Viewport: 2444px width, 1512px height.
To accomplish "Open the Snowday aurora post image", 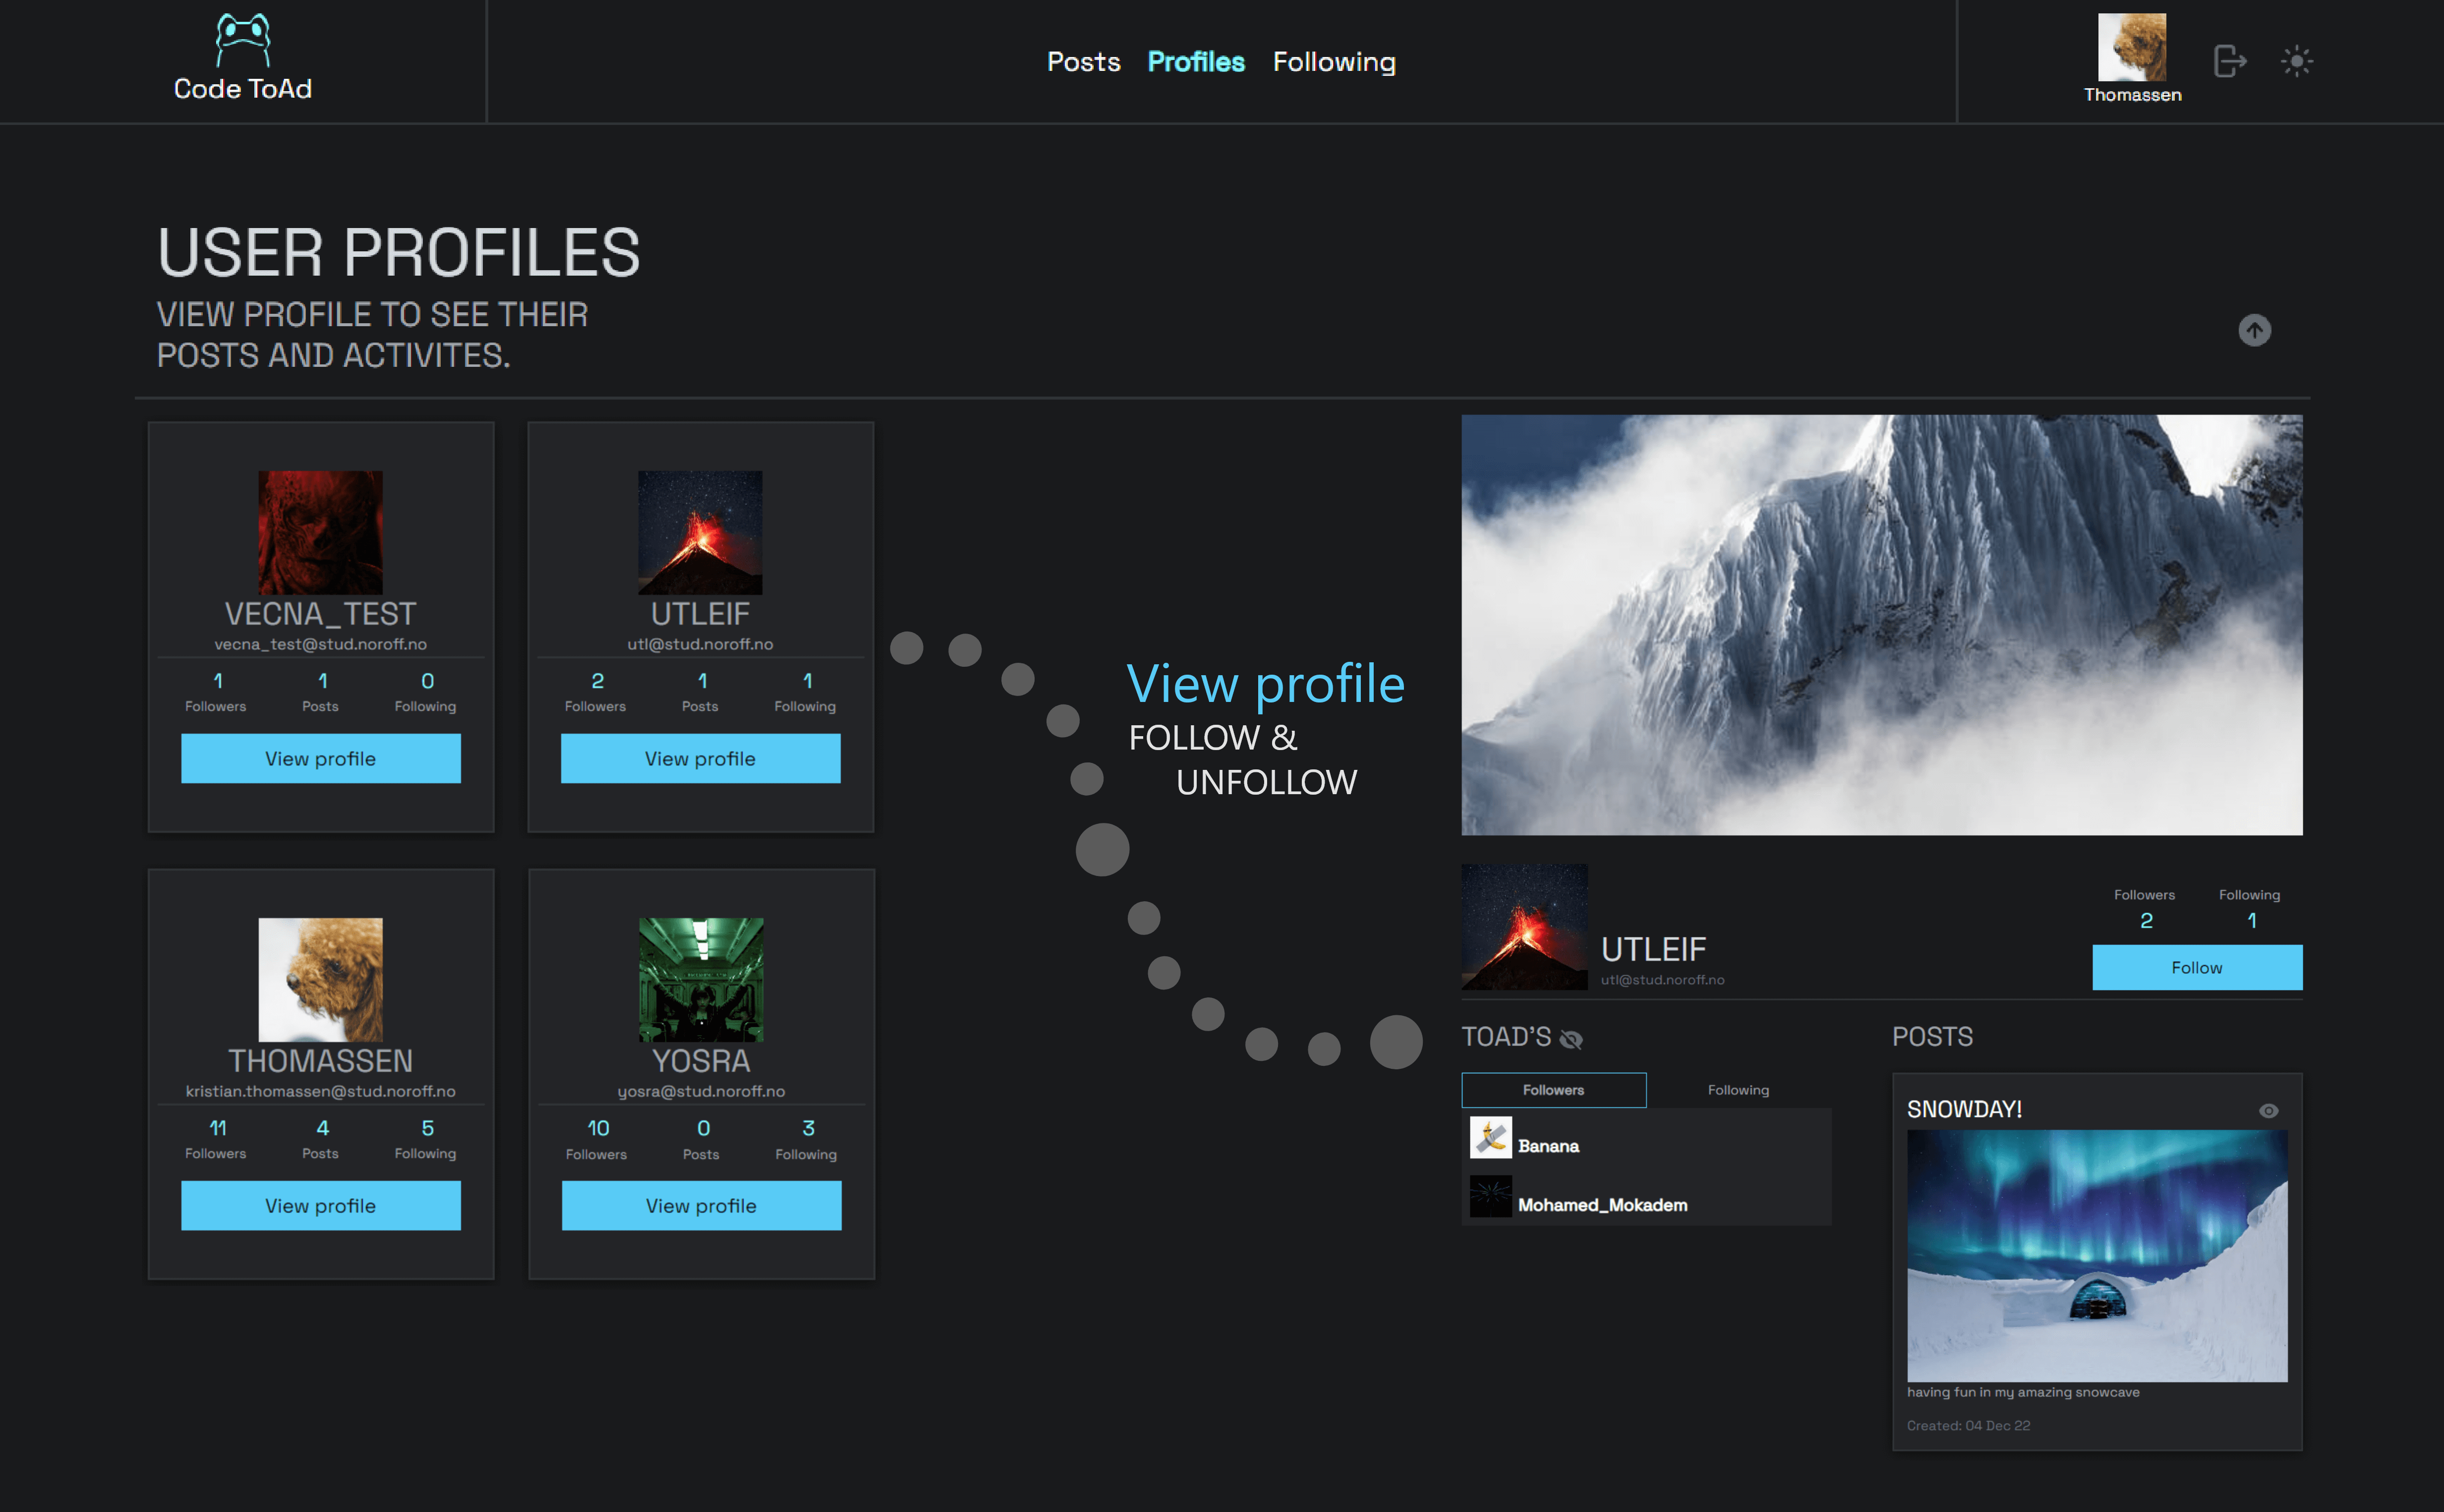I will click(2097, 1256).
